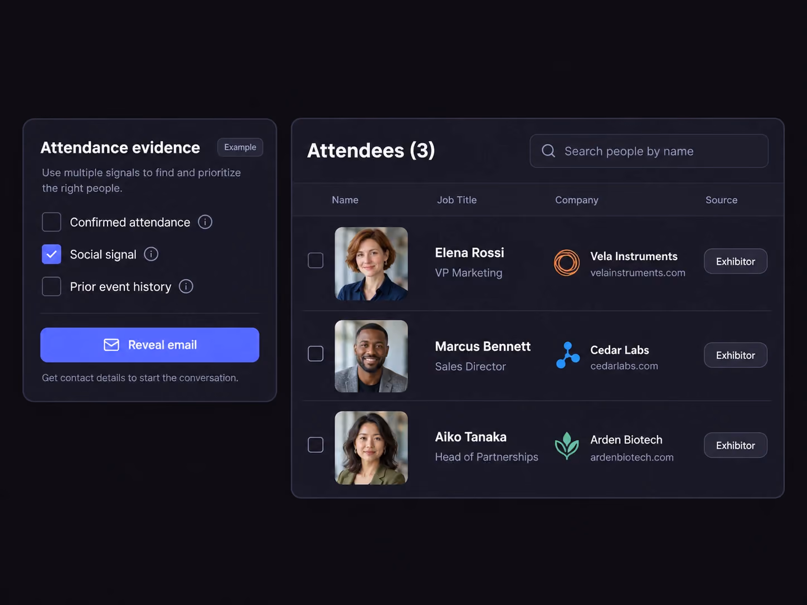The image size is (807, 605).
Task: Click the Sales Director job title
Action: tap(470, 367)
